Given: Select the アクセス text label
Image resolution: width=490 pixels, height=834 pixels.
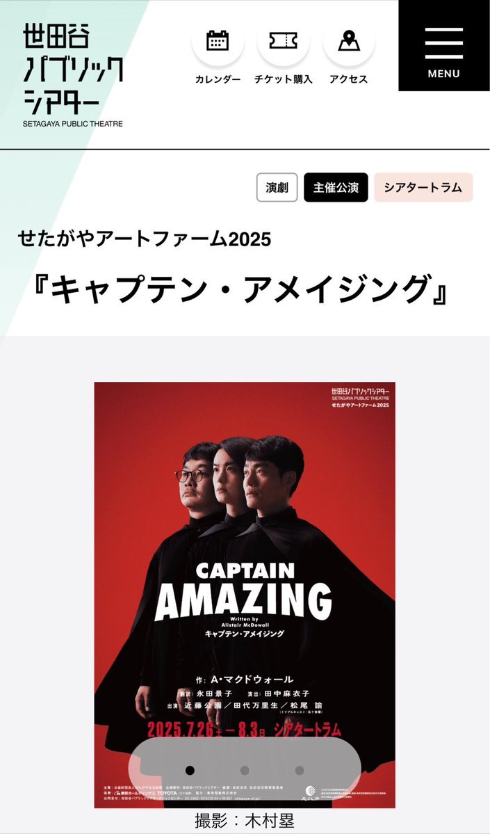Looking at the screenshot, I should tap(349, 80).
